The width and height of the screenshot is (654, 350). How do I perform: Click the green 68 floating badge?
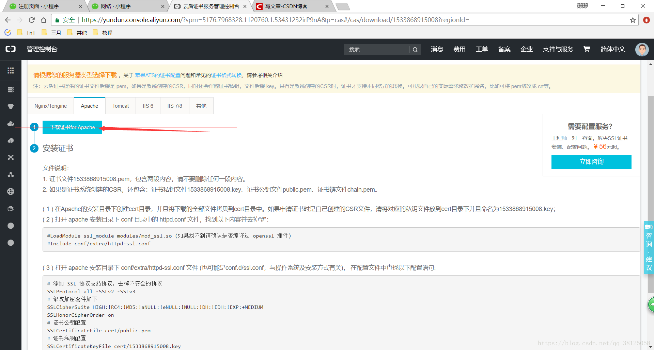[x=651, y=304]
